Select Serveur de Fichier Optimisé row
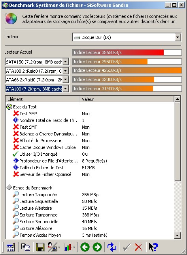The image size is (187, 255). (90, 174)
